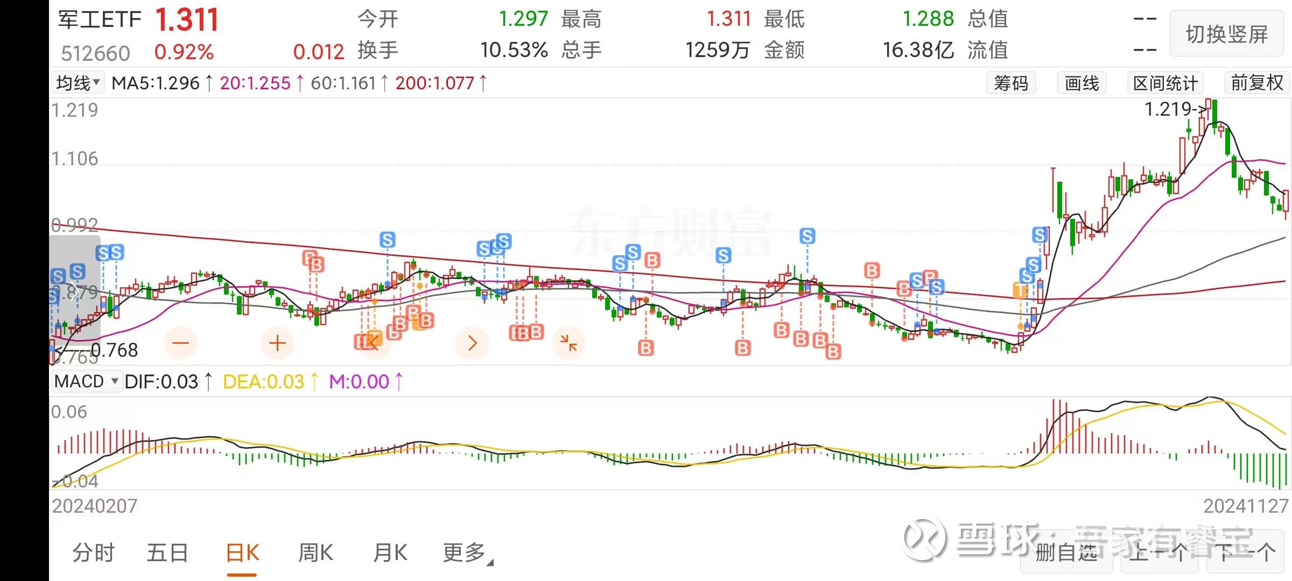The image size is (1292, 581).
Task: Toggle the 画线 drawing mode
Action: 1082,83
